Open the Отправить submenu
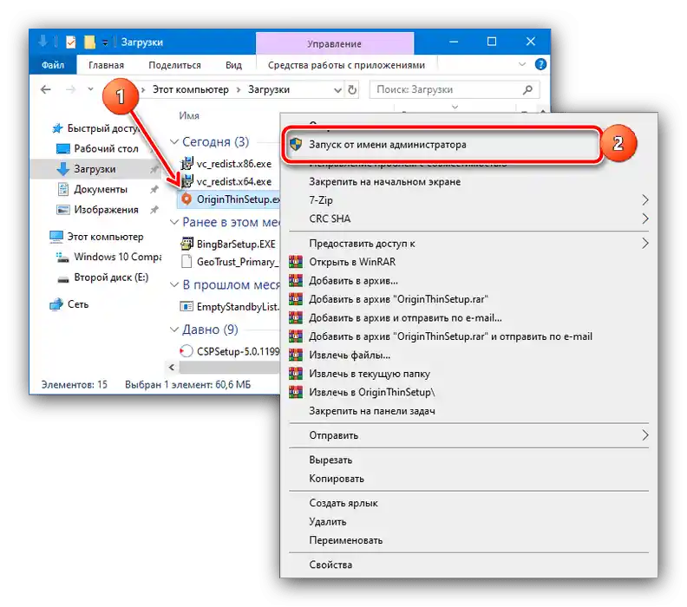The image size is (687, 607). [468, 435]
